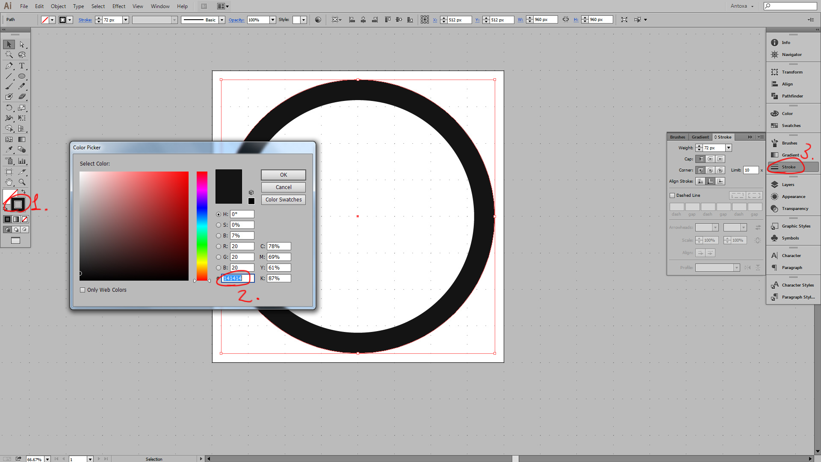
Task: Select the S saturation radio button
Action: pyautogui.click(x=219, y=225)
